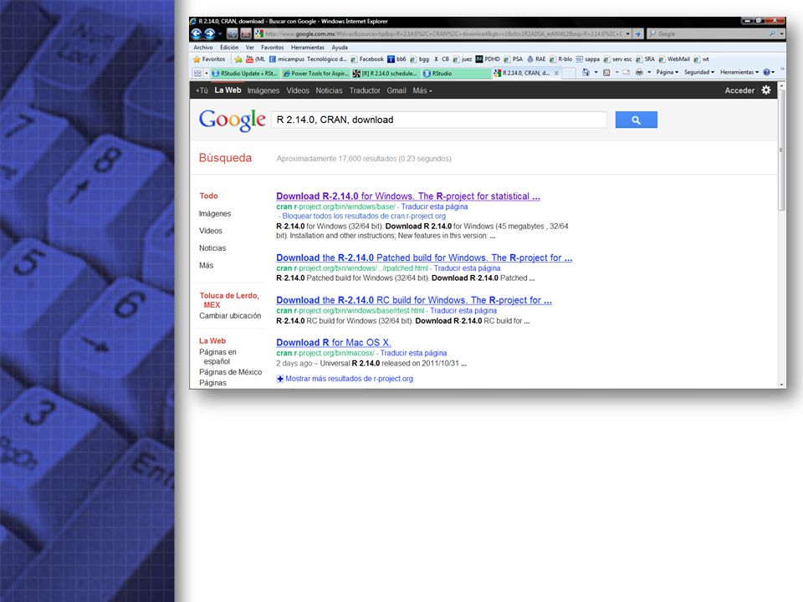
Task: Click the Print icon in command bar
Action: (x=639, y=72)
